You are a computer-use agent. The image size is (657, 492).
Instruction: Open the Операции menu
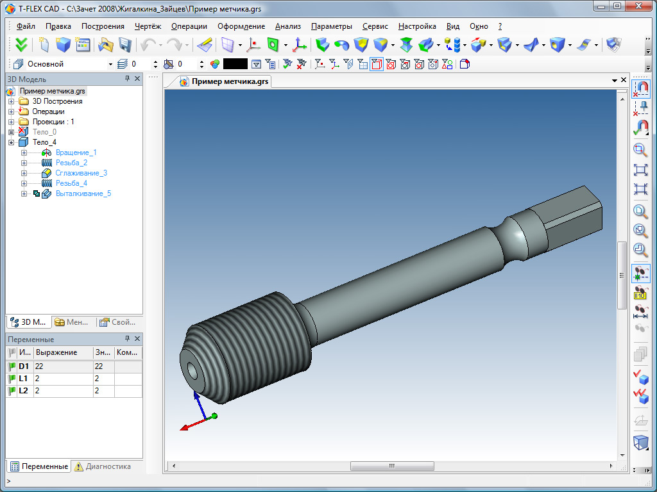189,26
